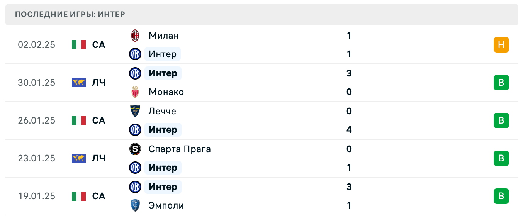Open the Спарта Прага team link
The height and width of the screenshot is (217, 523).
coord(180,149)
